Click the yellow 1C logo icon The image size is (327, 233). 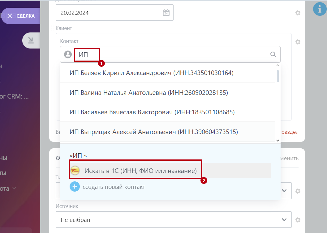click(x=75, y=171)
